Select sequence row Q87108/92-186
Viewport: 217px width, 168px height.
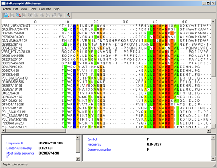12,101
